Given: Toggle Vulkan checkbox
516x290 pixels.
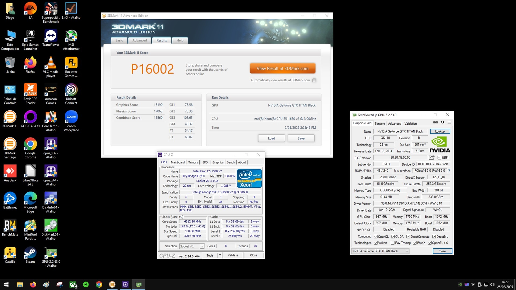Looking at the screenshot, I should [376, 243].
